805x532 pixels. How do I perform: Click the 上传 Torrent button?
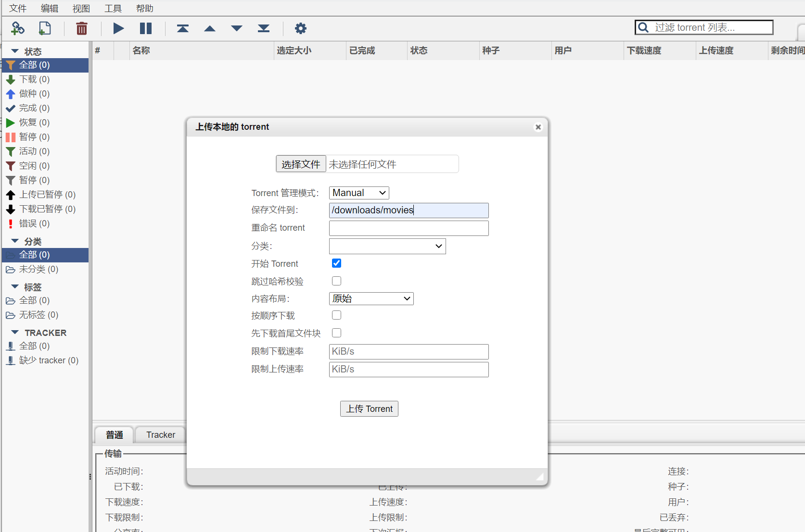coord(369,409)
